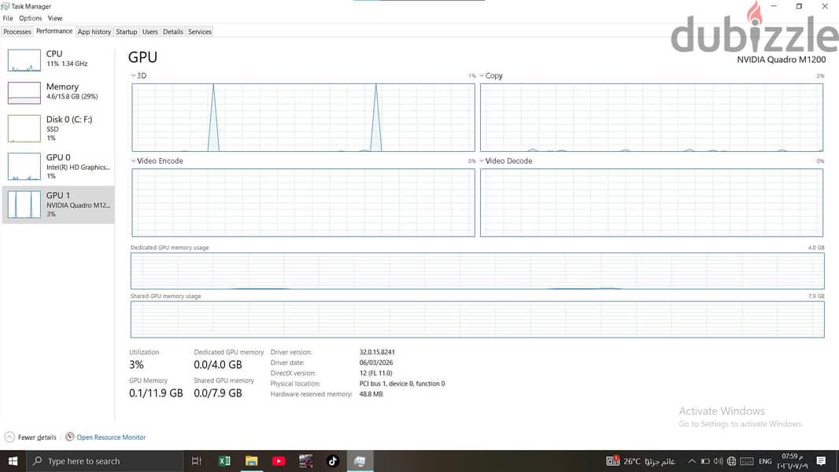Switch the ENG input language indicator
Image resolution: width=839 pixels, height=472 pixels.
[765, 461]
